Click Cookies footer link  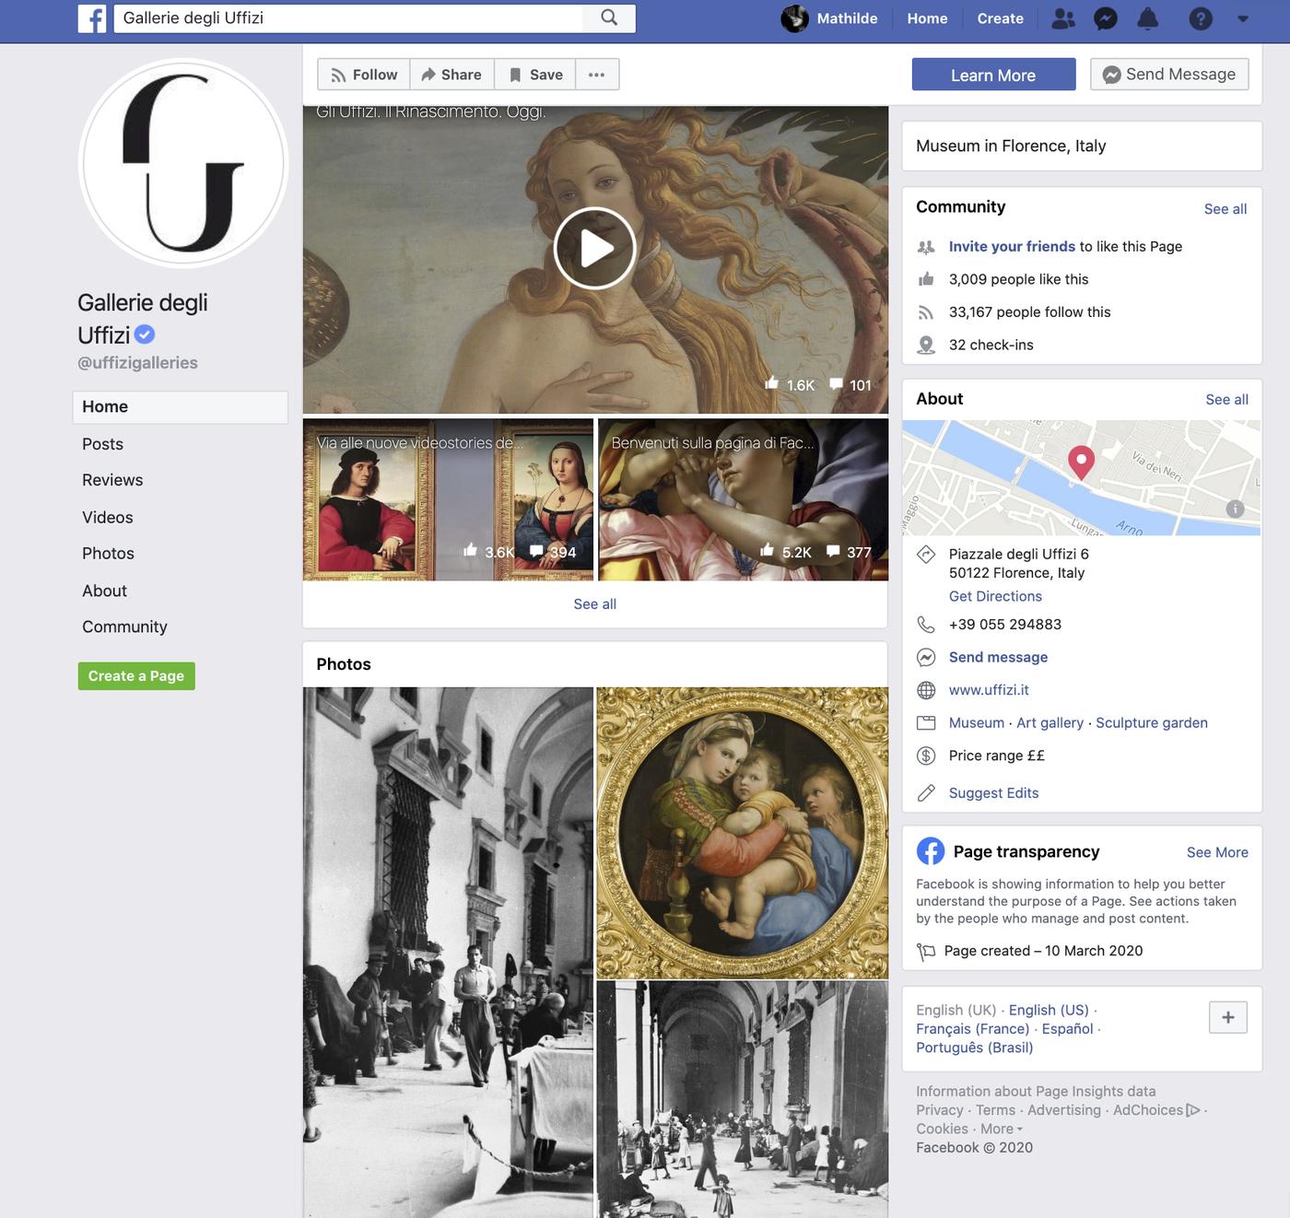point(942,1129)
